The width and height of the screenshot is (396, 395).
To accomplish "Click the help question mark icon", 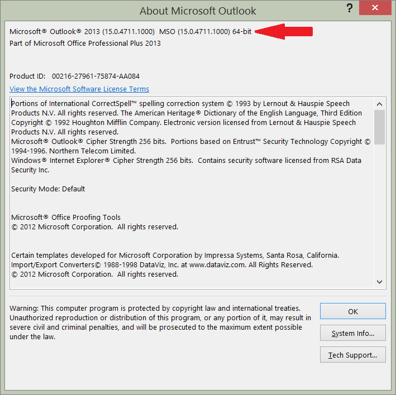I will (349, 8).
